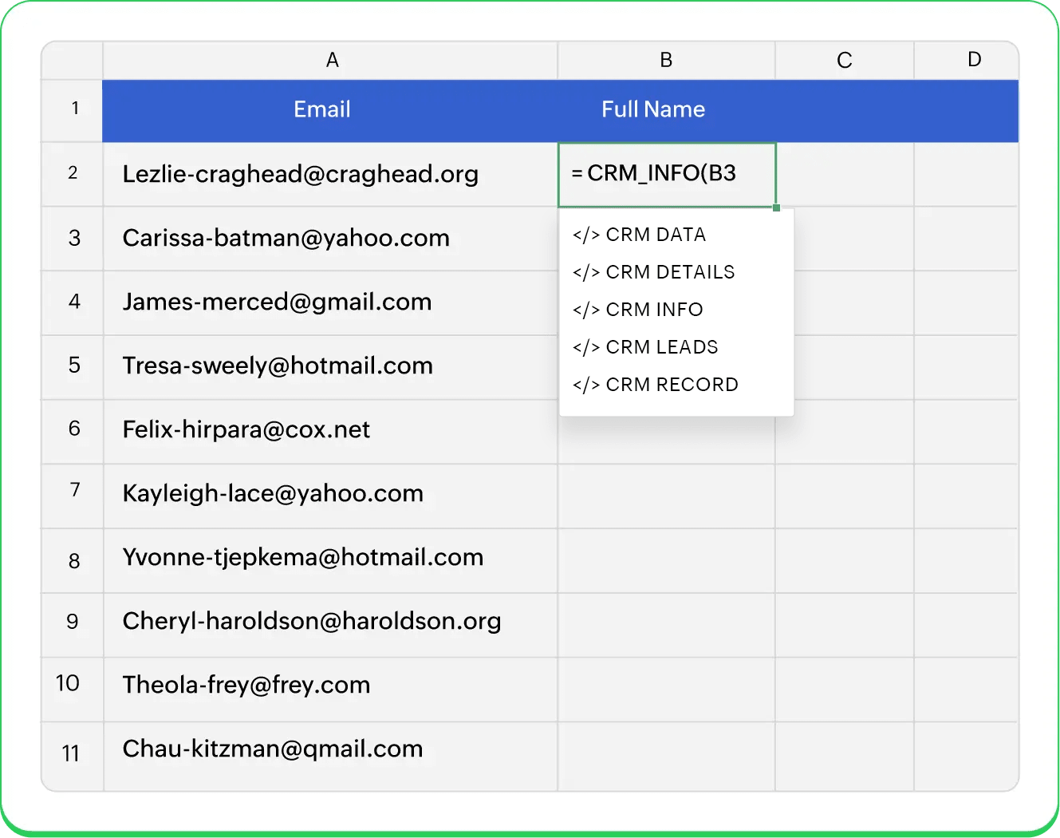Click the code icon next to CRM DATA
The width and height of the screenshot is (1060, 838).
586,234
